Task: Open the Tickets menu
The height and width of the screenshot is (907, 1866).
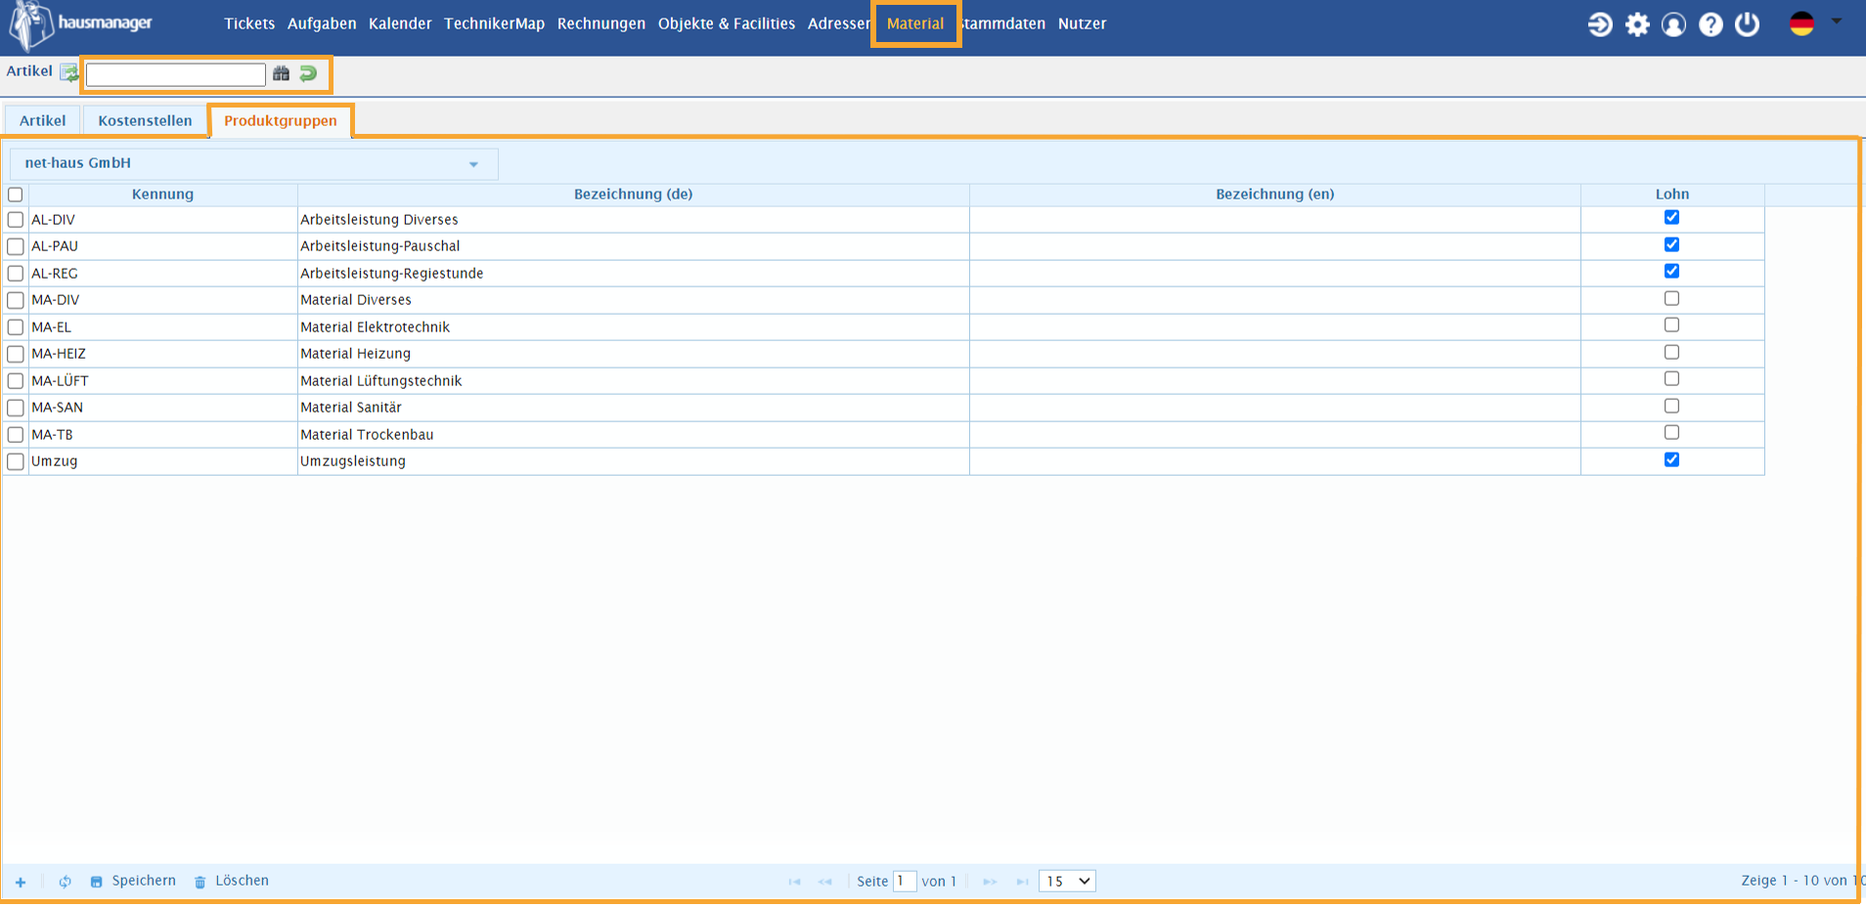Action: (249, 23)
